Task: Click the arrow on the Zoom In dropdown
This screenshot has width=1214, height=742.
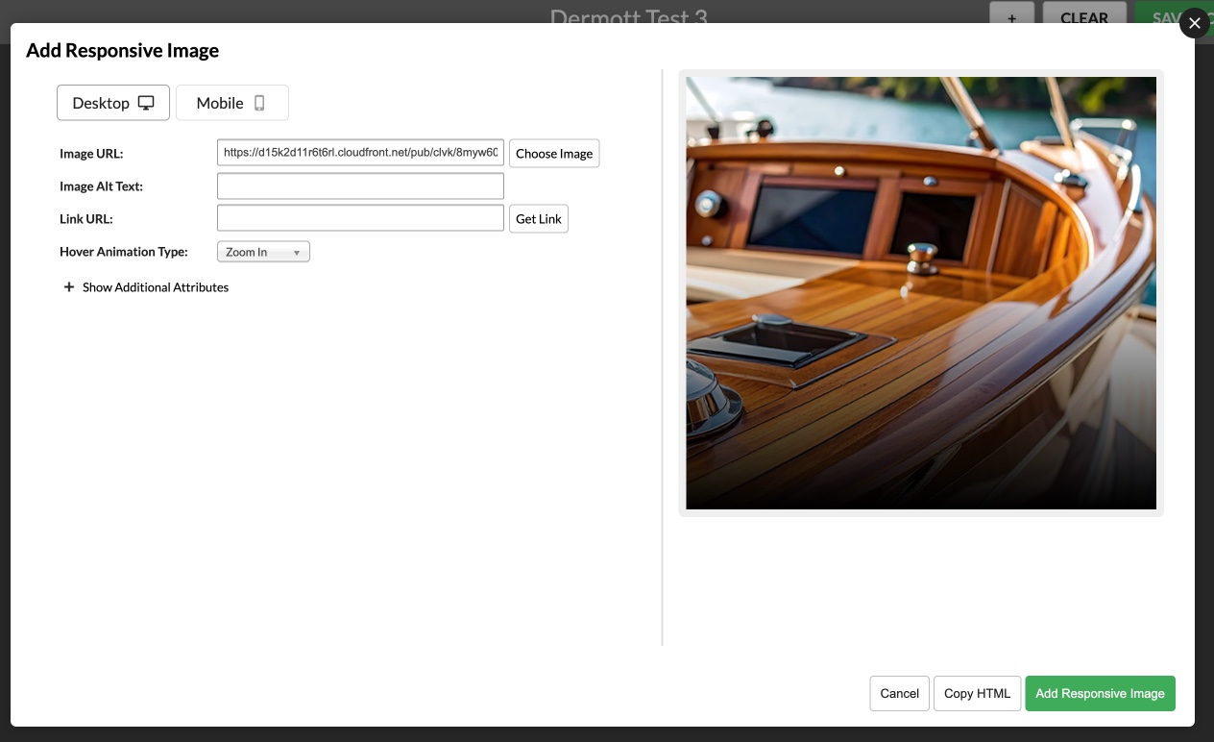Action: [297, 253]
